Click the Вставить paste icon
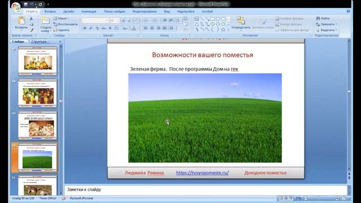 21,21
